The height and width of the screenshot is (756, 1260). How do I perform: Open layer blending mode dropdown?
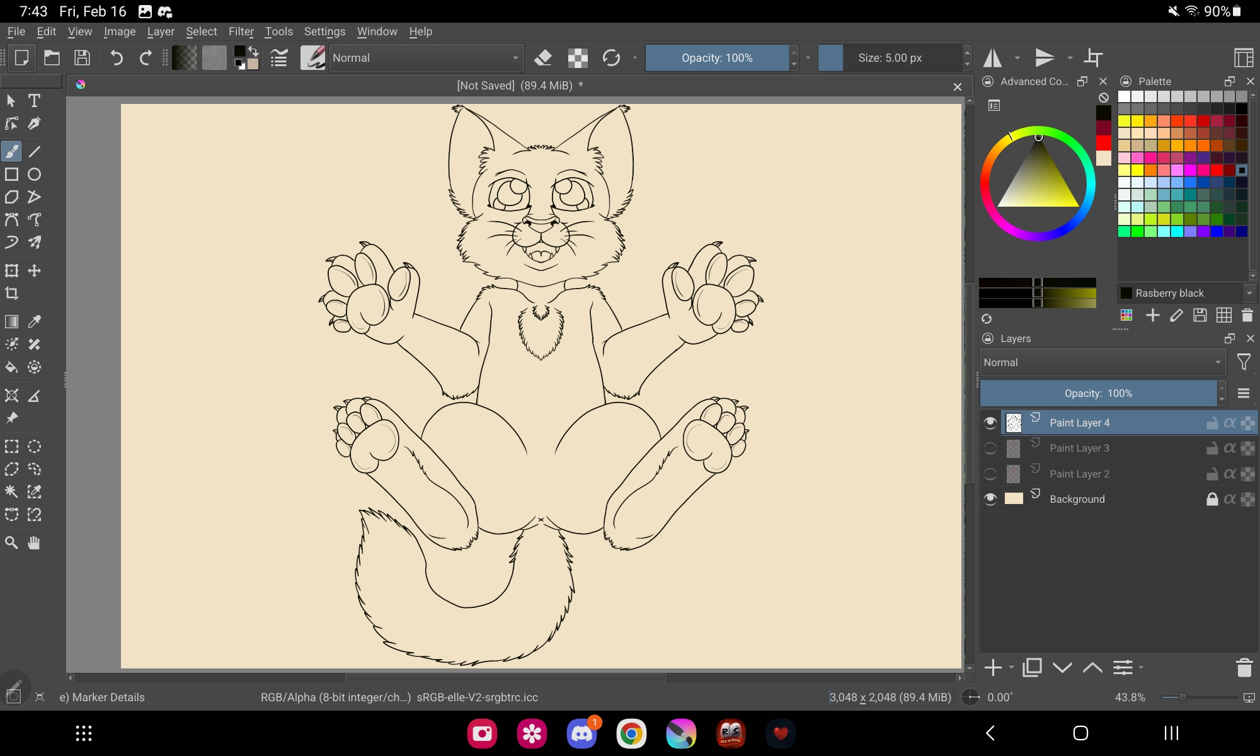1102,362
